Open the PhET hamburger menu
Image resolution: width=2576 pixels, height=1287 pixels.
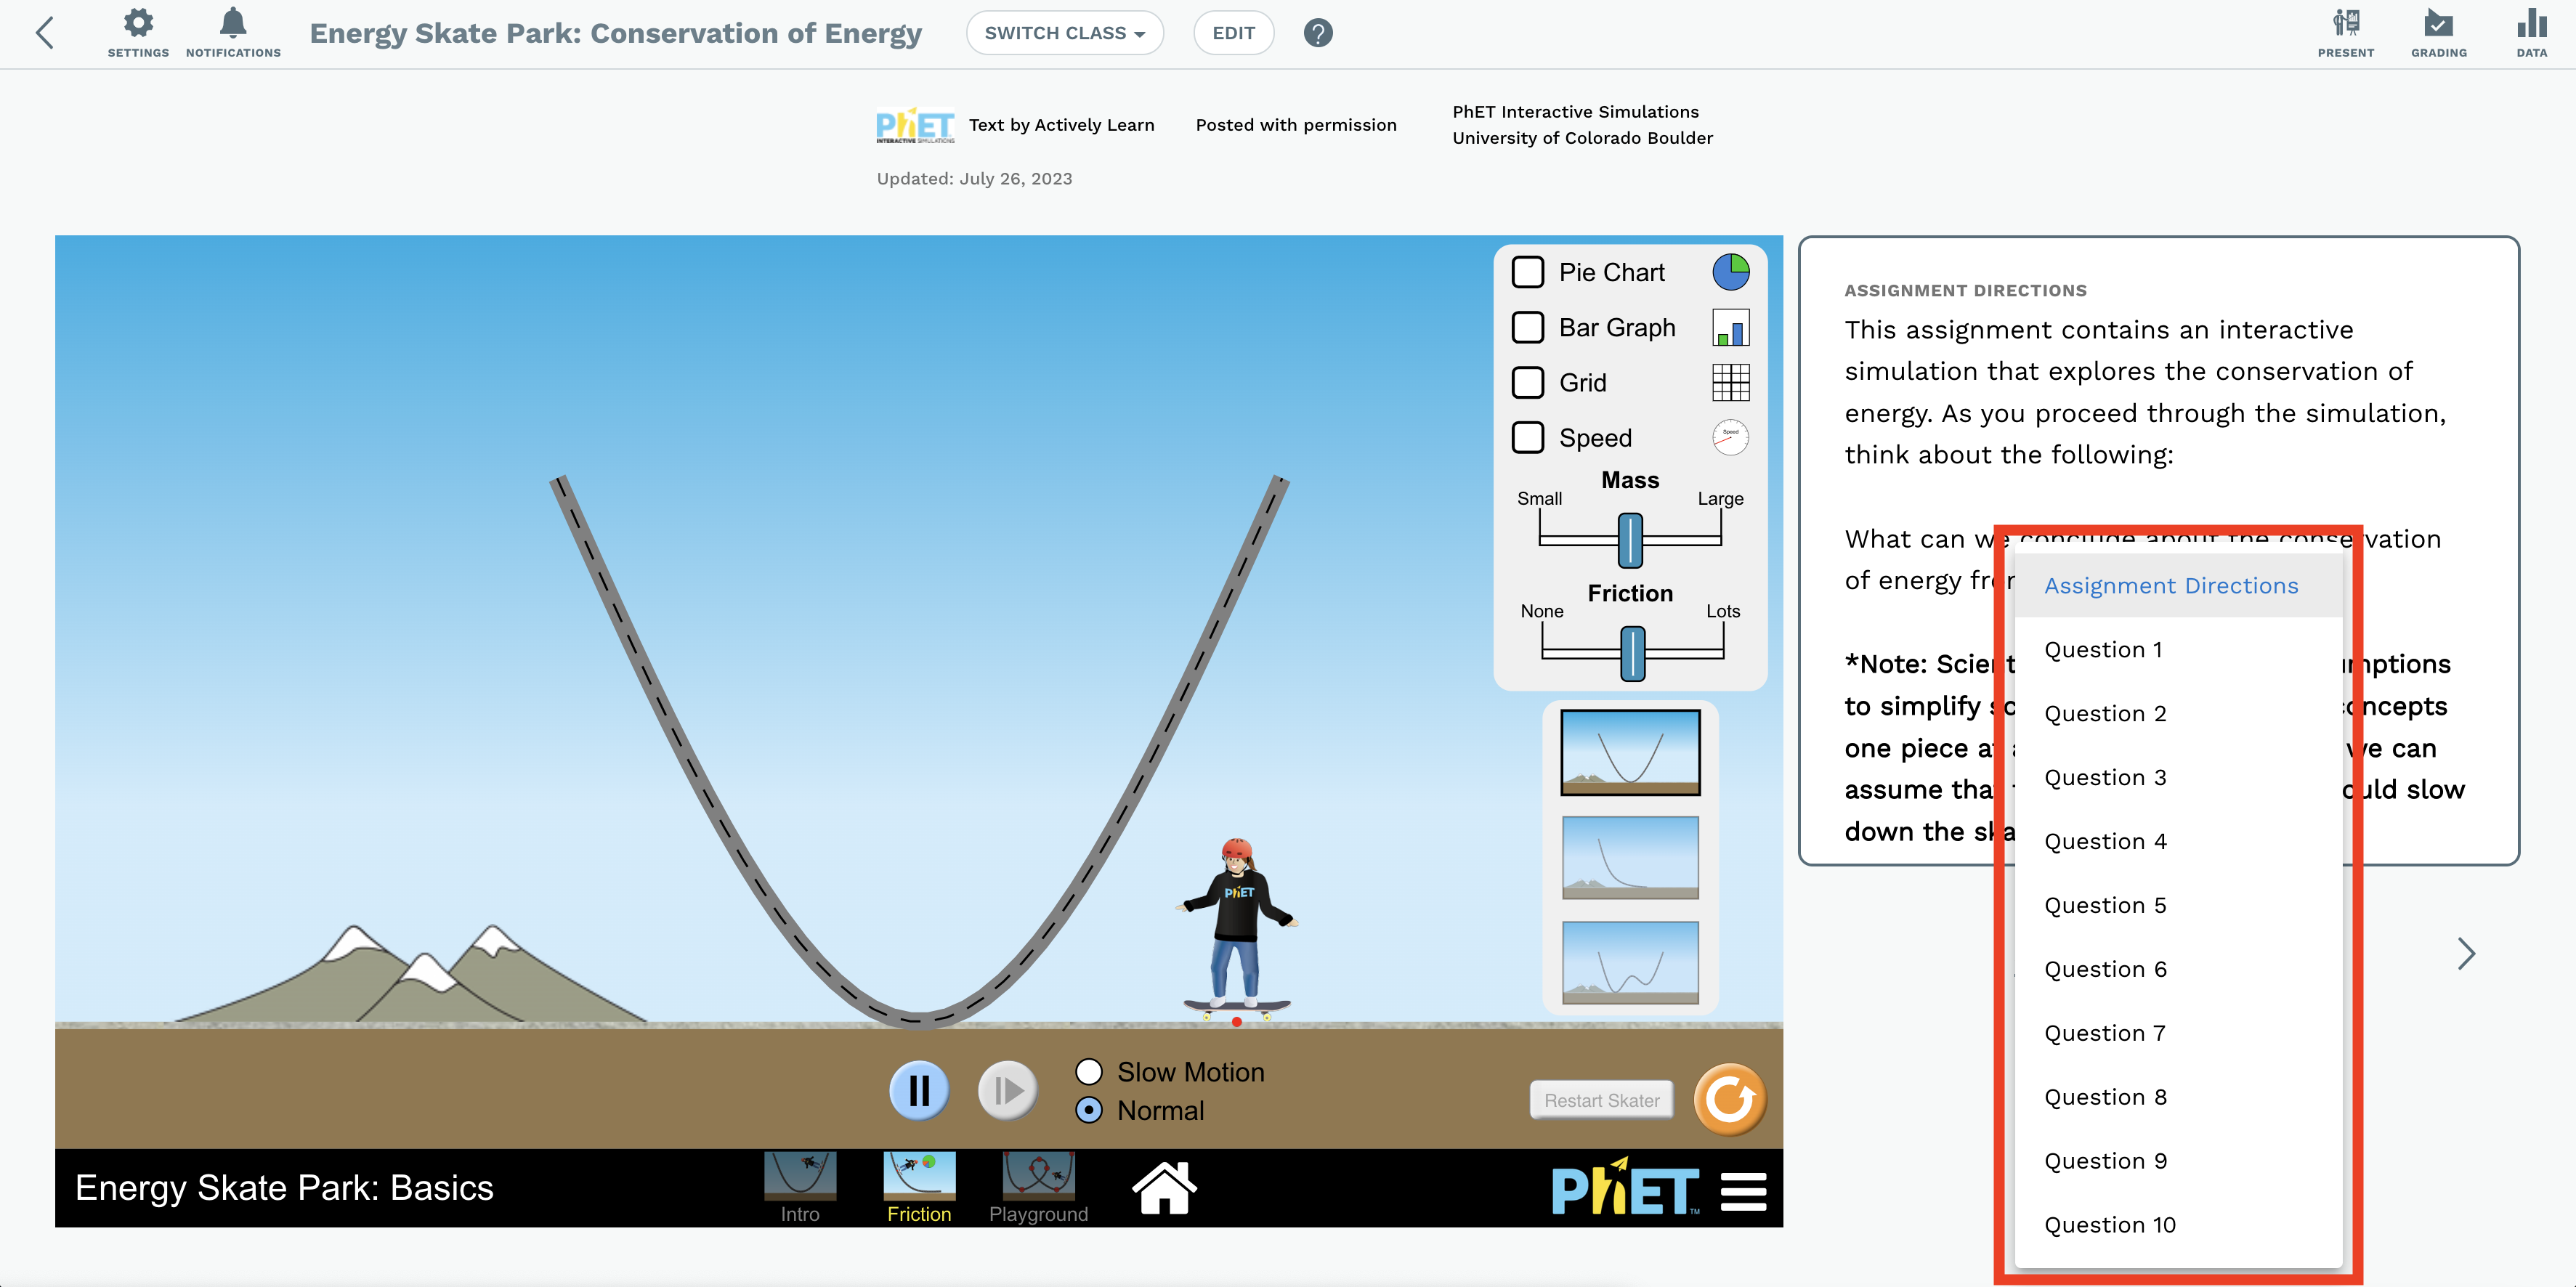click(1743, 1189)
